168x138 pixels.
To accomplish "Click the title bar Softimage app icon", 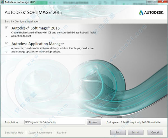I will click(2, 2).
